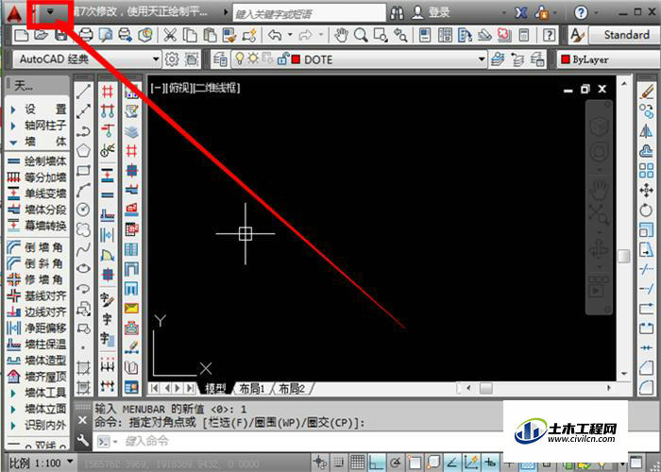Viewport: 661px width, 472px height.
Task: Select the Erase modify tool
Action: (646, 92)
